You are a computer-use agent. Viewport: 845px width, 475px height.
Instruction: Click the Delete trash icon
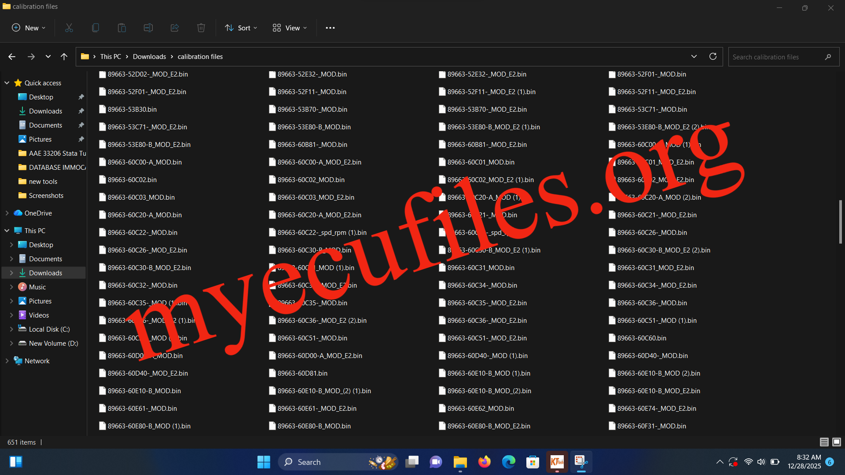click(201, 28)
